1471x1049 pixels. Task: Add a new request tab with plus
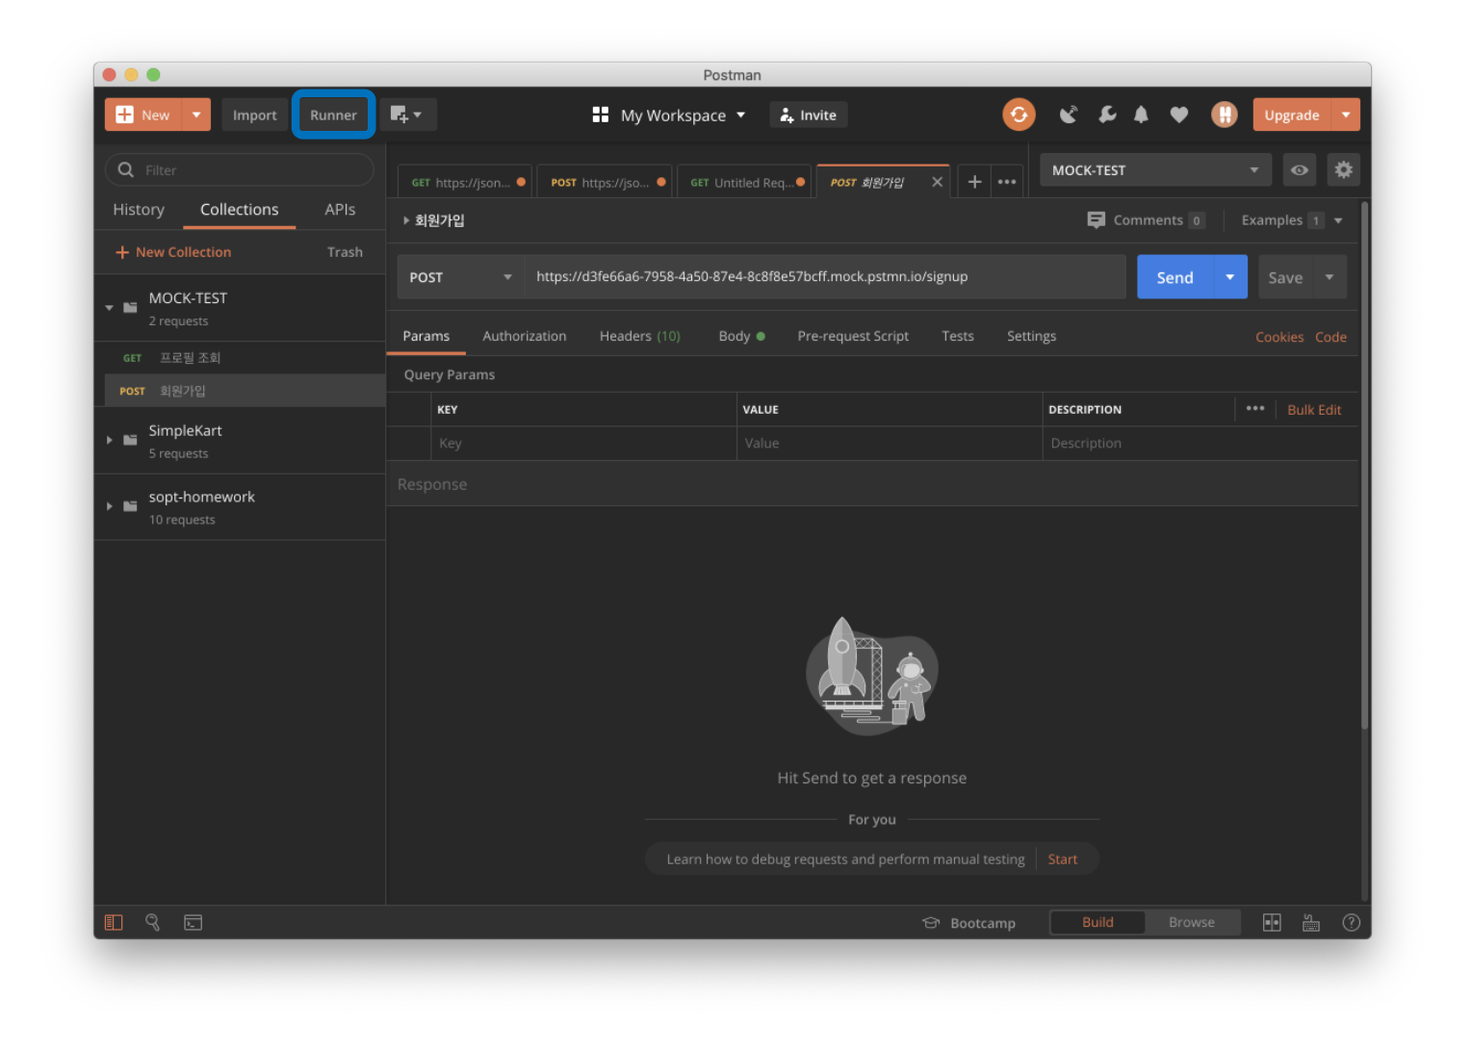click(974, 182)
